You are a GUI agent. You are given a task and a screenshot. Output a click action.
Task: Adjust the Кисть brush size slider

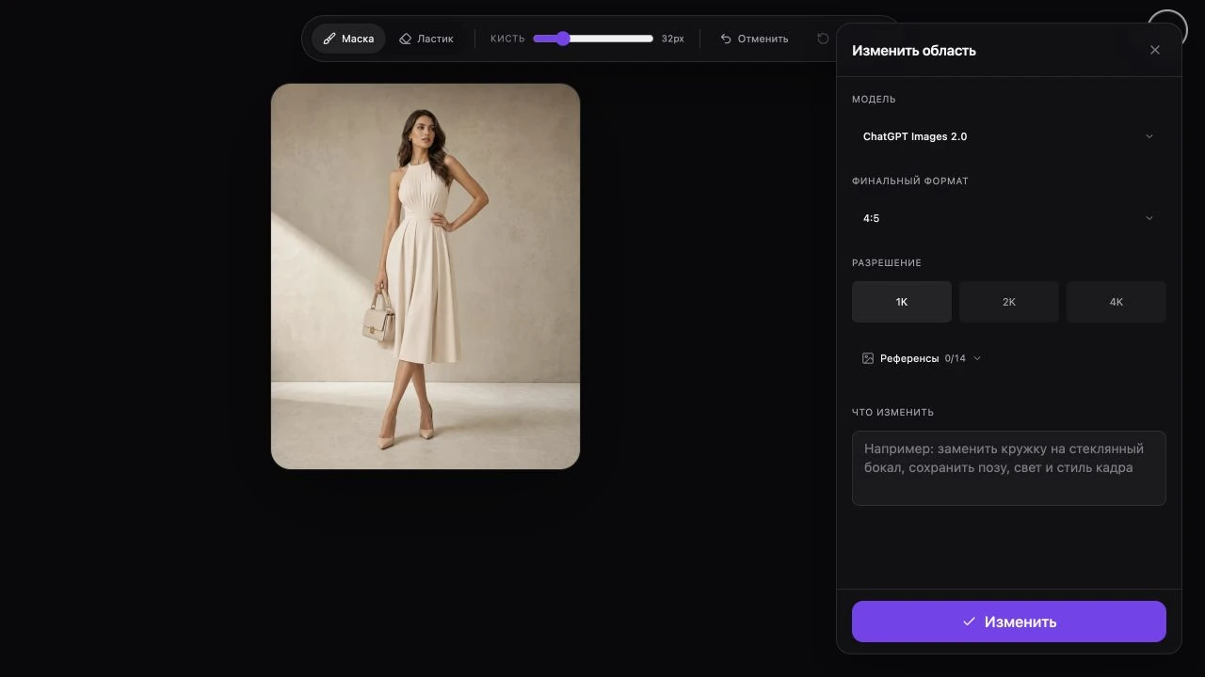[593, 39]
